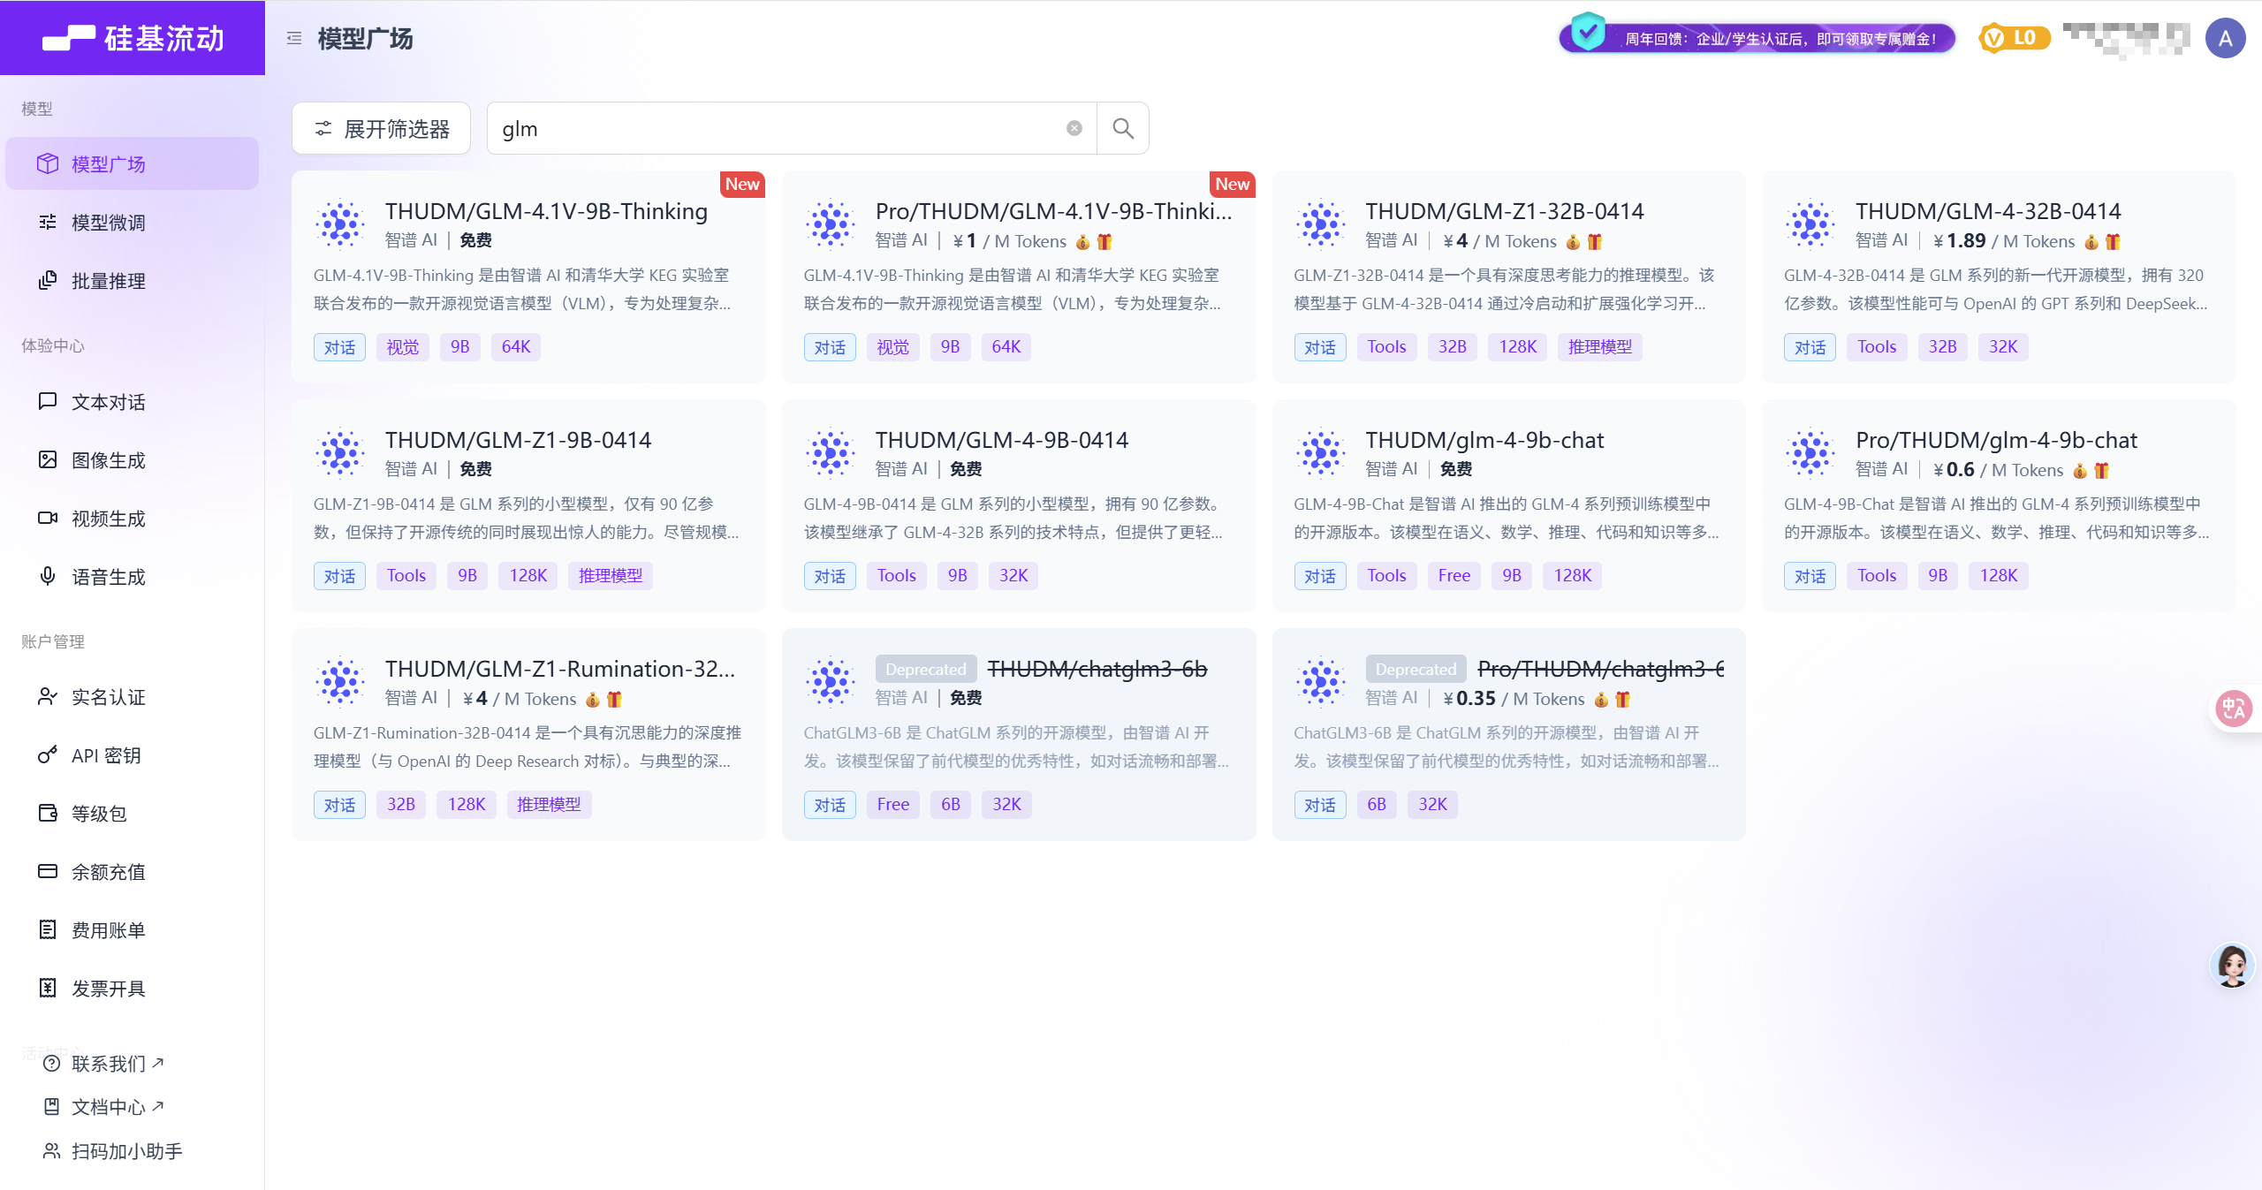Click the 实名认证 user icon
The height and width of the screenshot is (1190, 2262).
(x=48, y=697)
